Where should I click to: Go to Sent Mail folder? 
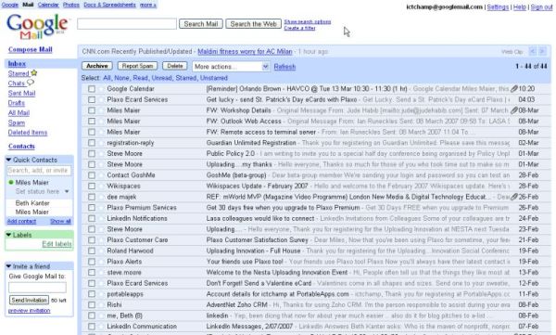pos(21,93)
